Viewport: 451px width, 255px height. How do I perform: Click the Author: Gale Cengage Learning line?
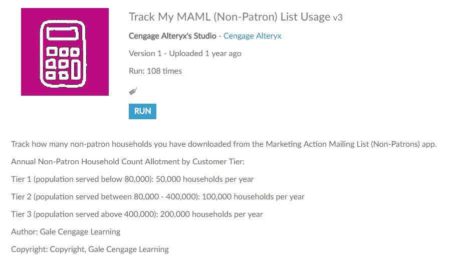[66, 232]
